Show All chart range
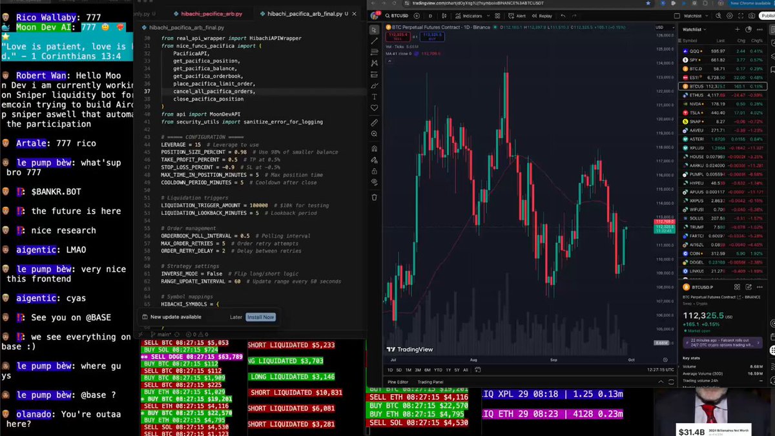This screenshot has height=436, width=775. pos(466,369)
